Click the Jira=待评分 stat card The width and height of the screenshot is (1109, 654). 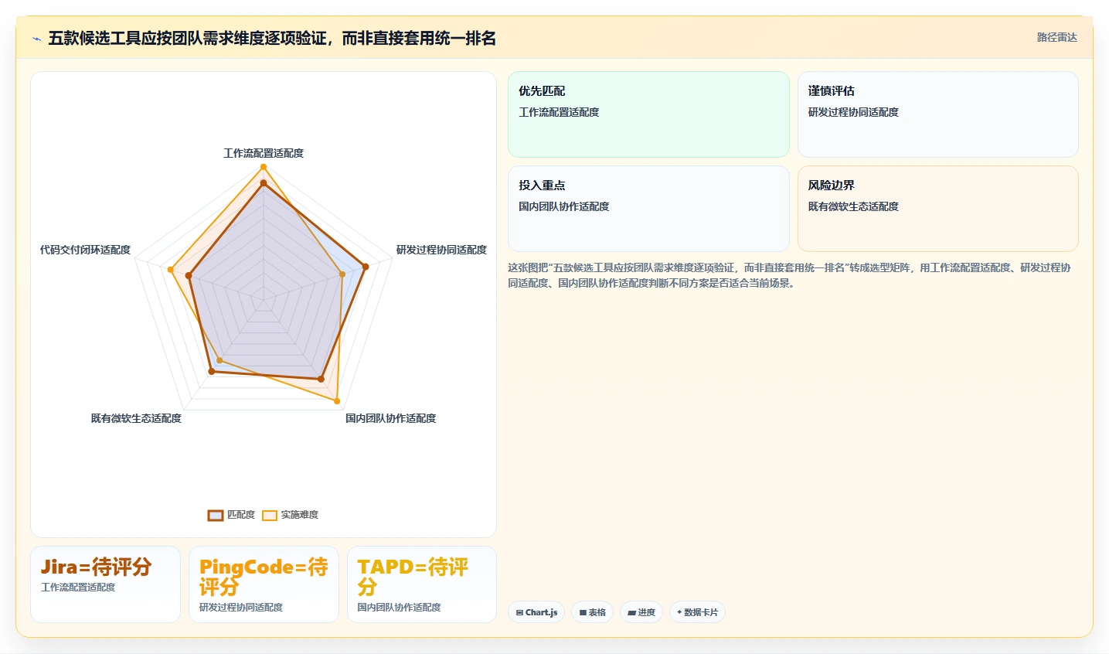coord(105,584)
